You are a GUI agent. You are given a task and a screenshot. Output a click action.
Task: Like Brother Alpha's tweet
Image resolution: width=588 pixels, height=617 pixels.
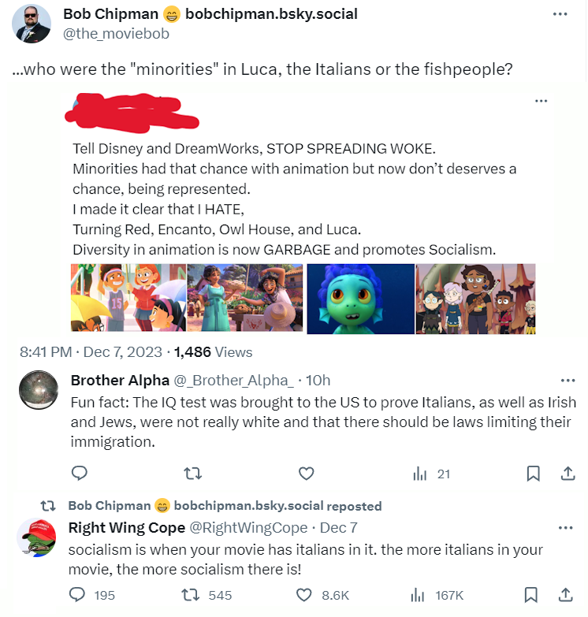[x=306, y=473]
